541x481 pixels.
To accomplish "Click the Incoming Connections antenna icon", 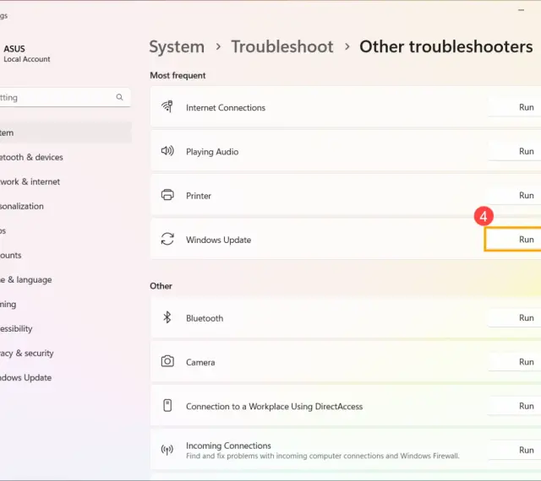I will pyautogui.click(x=167, y=449).
